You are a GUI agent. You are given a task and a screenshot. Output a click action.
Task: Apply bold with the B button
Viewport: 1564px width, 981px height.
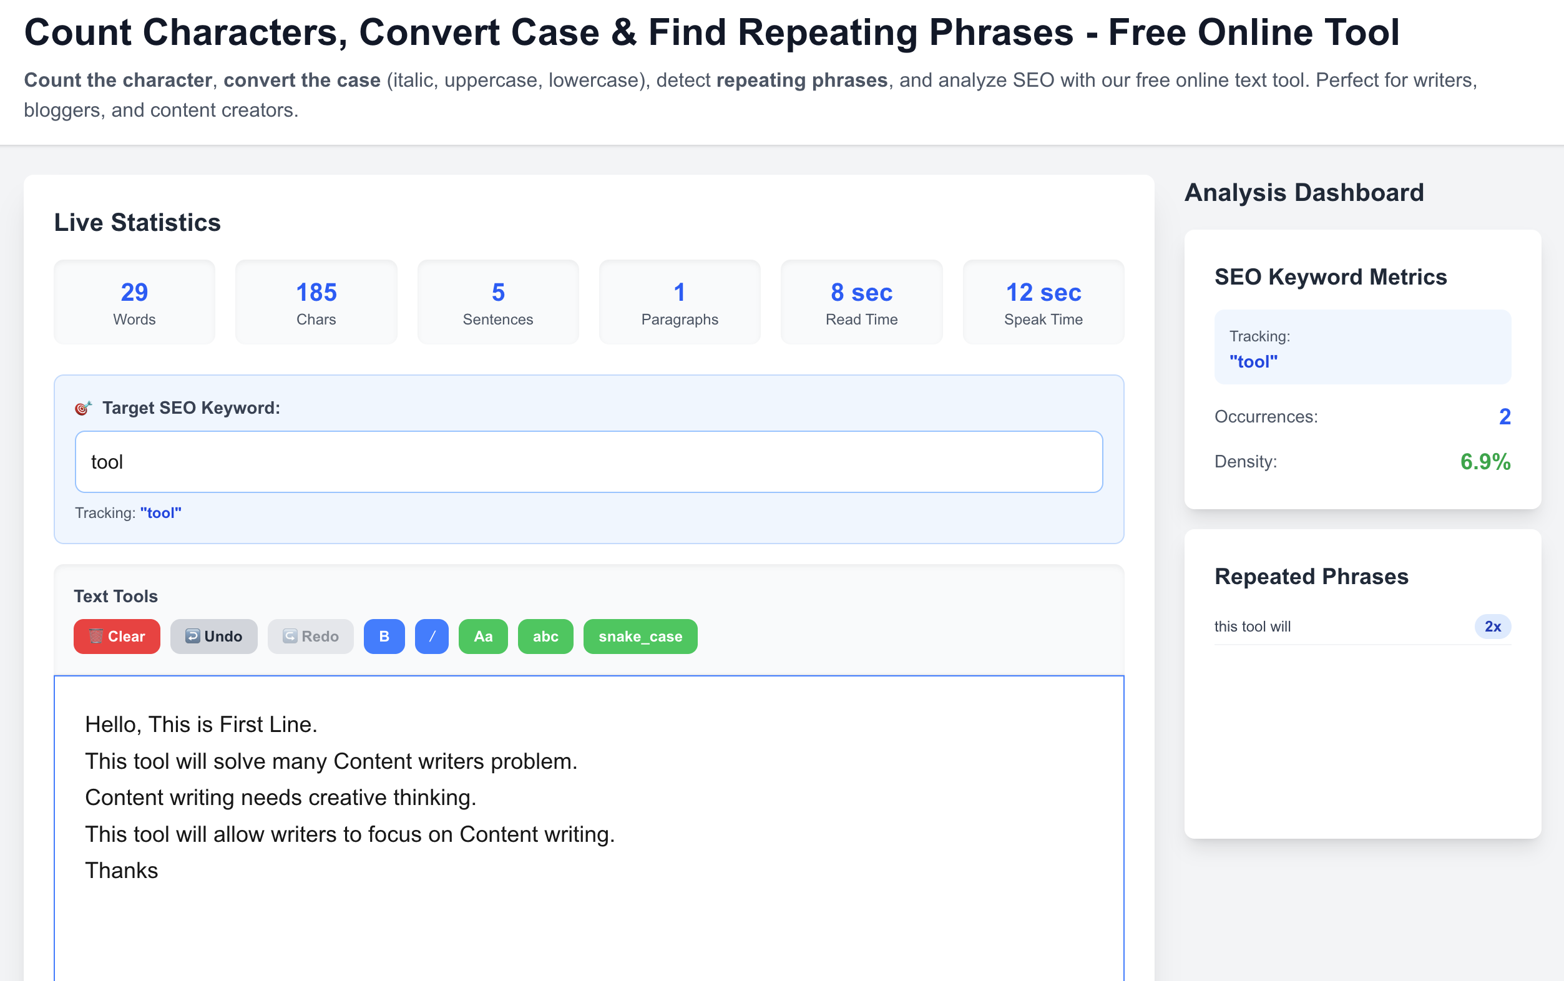click(x=384, y=637)
